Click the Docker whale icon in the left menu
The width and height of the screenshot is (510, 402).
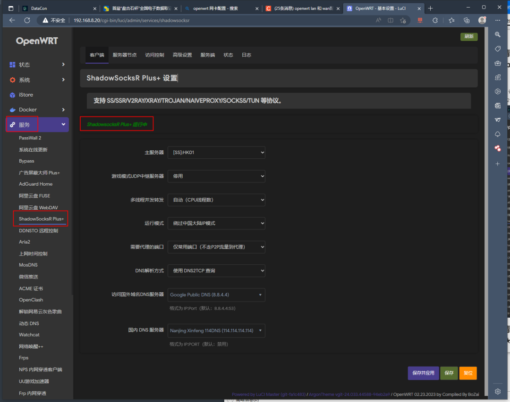[x=12, y=110]
